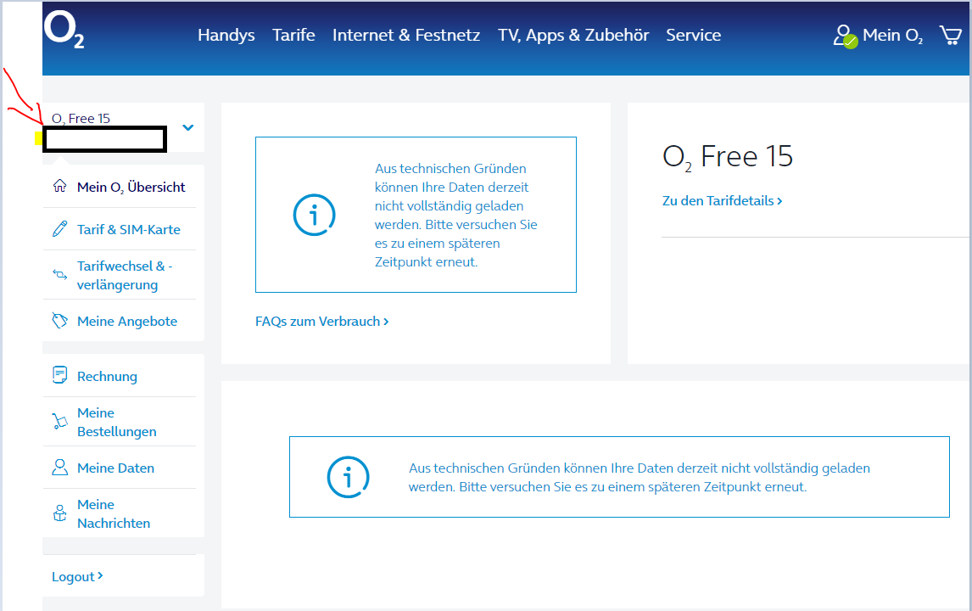Screen dimensions: 972x611
Task: Go to Mein O2 Übersicht
Action: tap(131, 187)
